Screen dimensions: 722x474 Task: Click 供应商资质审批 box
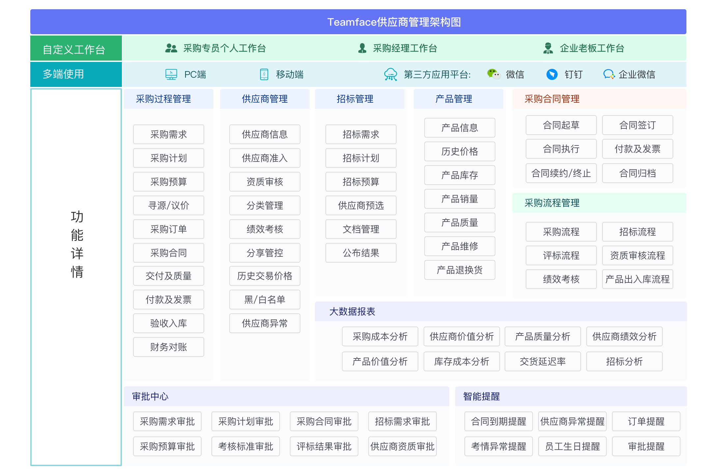tap(403, 446)
